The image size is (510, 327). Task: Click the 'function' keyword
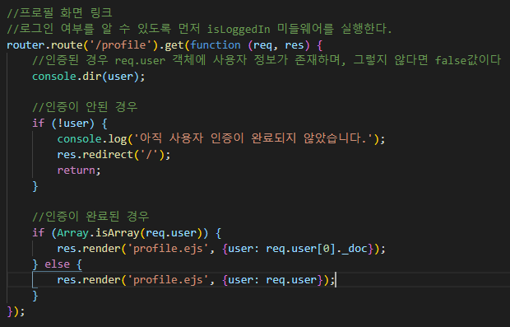216,45
